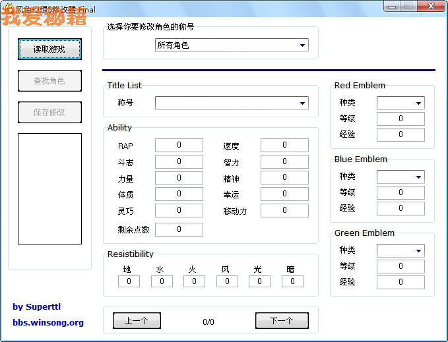This screenshot has height=342, width=448.
Task: Click the empty character list box
Action: click(49, 188)
